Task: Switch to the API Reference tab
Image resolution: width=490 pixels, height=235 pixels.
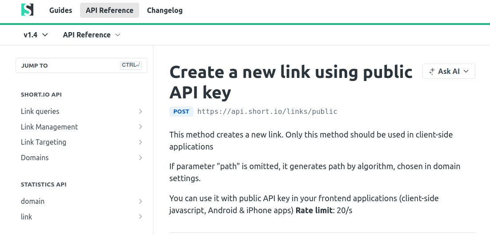Action: click(109, 10)
